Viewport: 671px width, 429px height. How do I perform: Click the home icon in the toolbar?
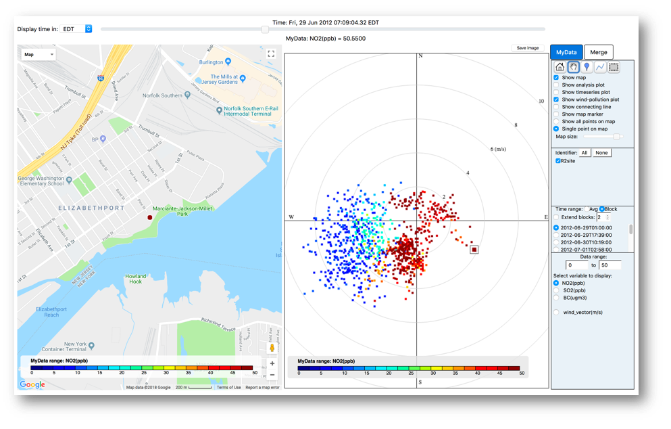click(x=560, y=67)
